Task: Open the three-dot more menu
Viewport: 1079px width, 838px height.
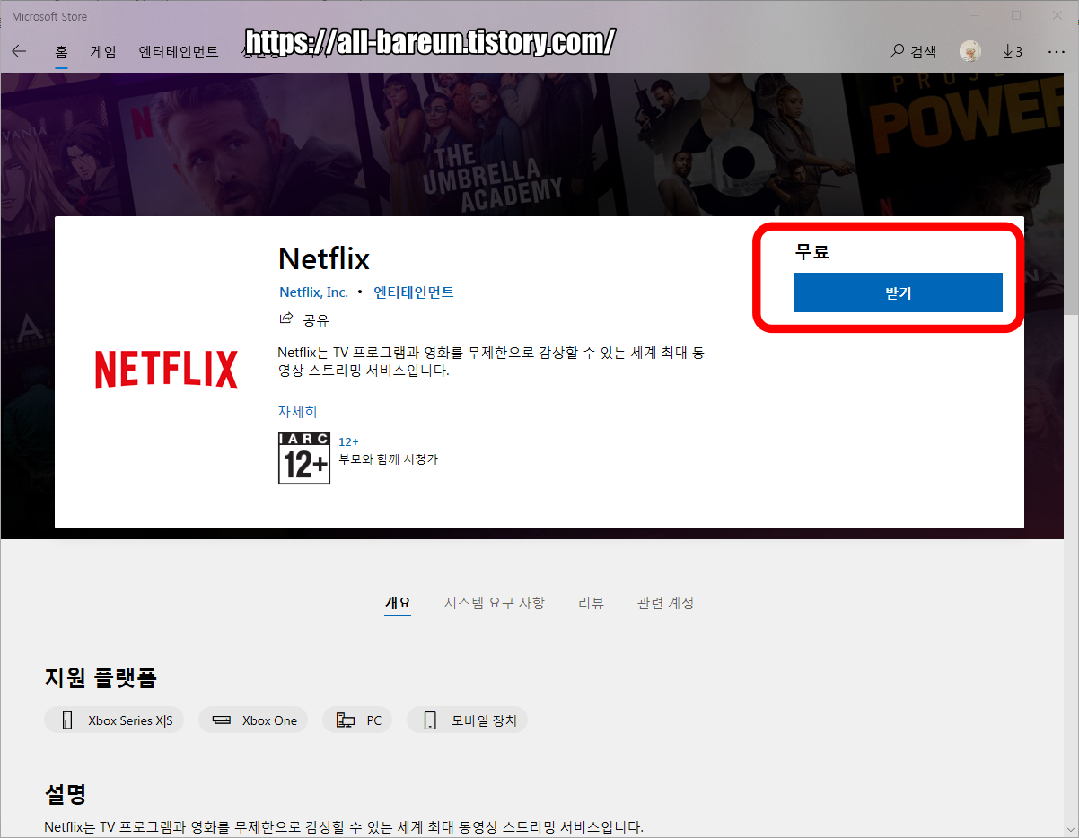Action: pos(1056,51)
